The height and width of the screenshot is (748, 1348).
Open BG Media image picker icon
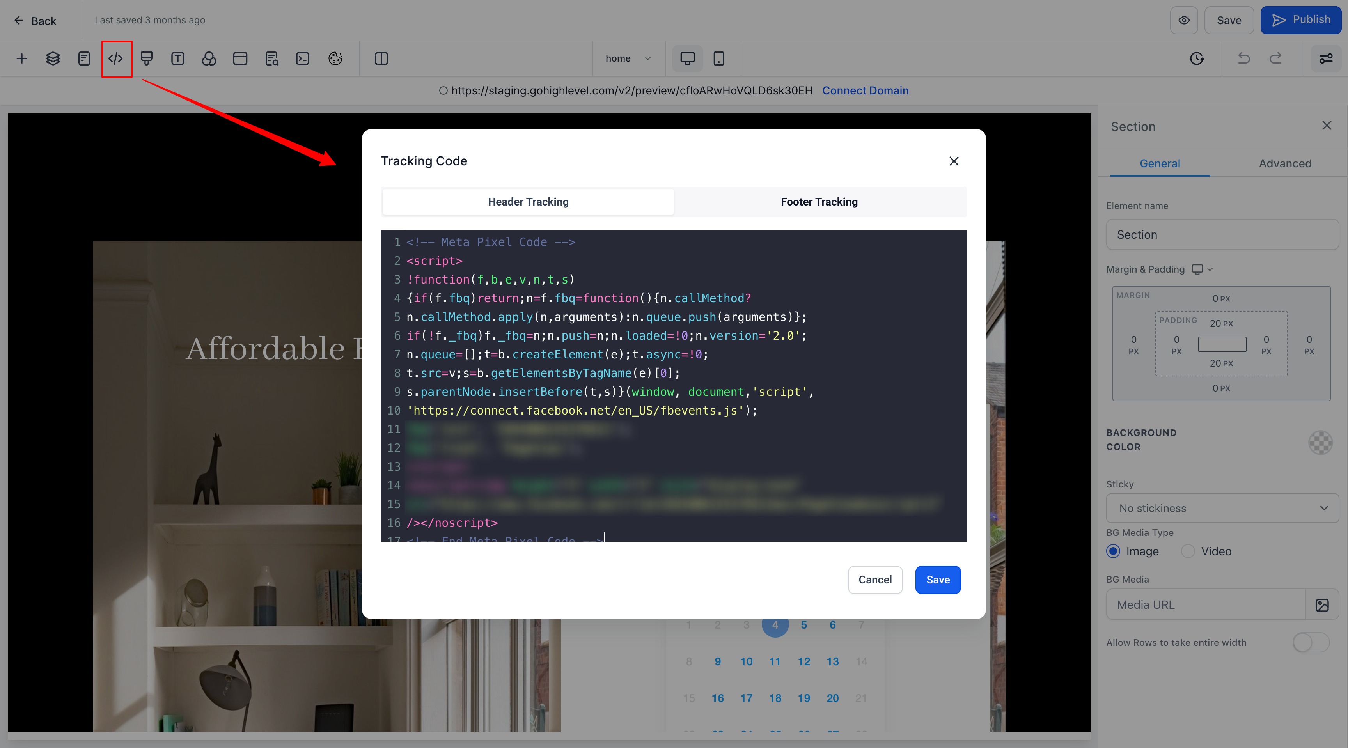click(x=1322, y=604)
